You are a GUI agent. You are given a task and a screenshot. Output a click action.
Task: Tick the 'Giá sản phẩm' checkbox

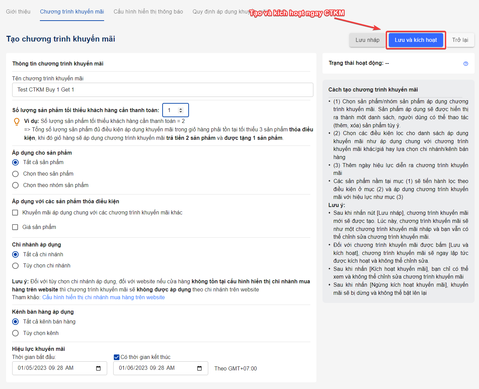15,227
